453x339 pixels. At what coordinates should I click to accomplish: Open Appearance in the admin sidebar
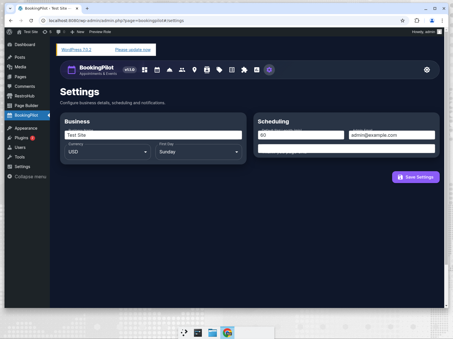pos(27,128)
